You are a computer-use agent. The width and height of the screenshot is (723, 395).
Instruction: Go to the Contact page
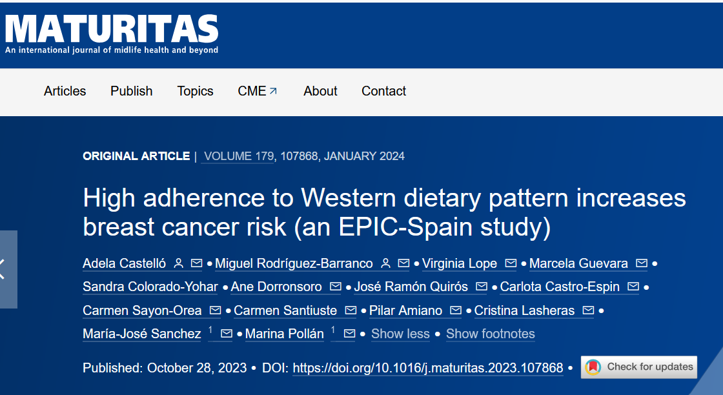pyautogui.click(x=383, y=91)
